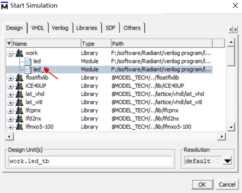Click the lfcpnx library icon
The image size is (242, 193).
click(19, 110)
